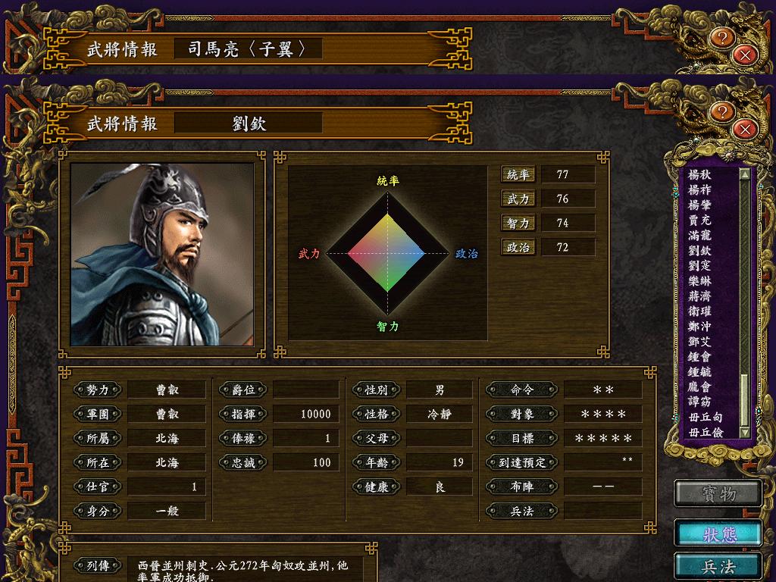Select 毋丘儉 at the list bottom
776x582 pixels.
706,433
